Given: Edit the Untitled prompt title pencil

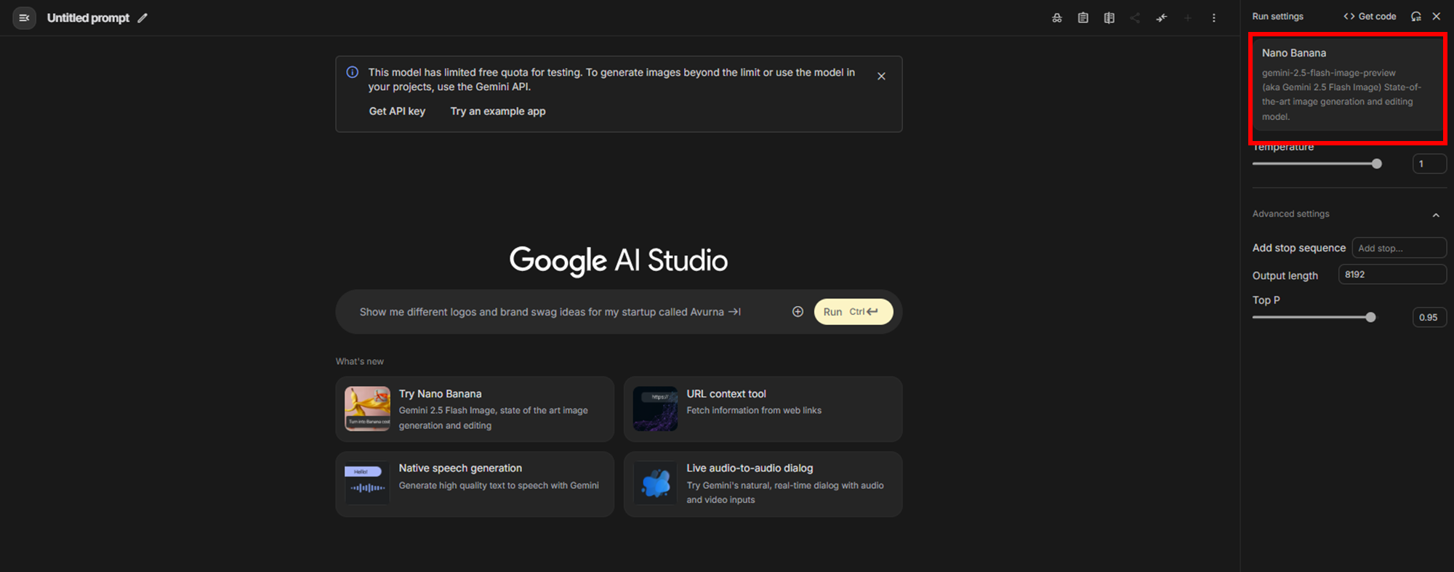Looking at the screenshot, I should (142, 17).
